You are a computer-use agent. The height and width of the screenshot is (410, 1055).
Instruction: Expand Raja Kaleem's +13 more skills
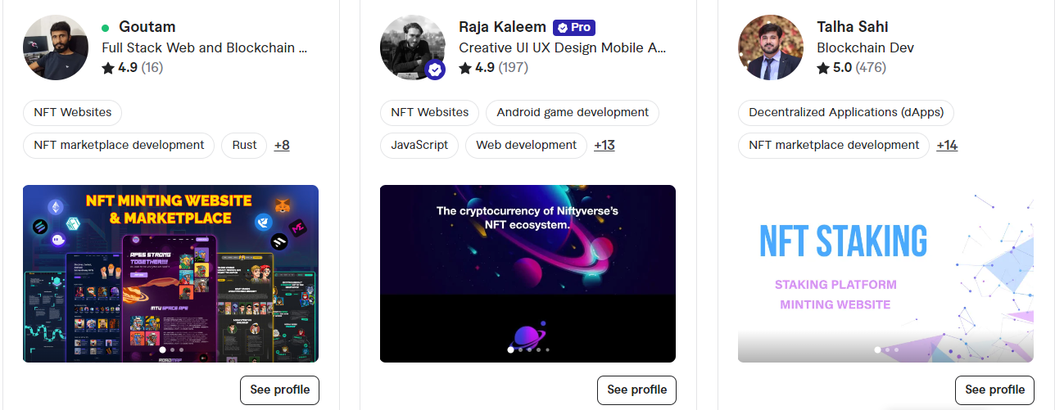604,146
